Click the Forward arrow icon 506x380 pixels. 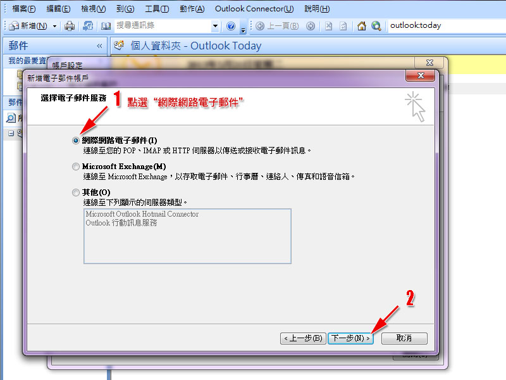[311, 26]
